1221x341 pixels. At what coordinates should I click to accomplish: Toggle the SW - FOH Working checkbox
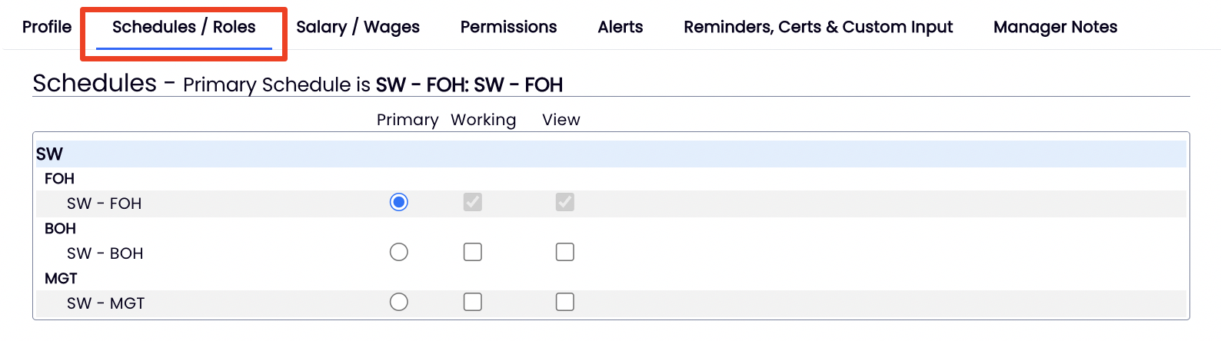tap(473, 202)
